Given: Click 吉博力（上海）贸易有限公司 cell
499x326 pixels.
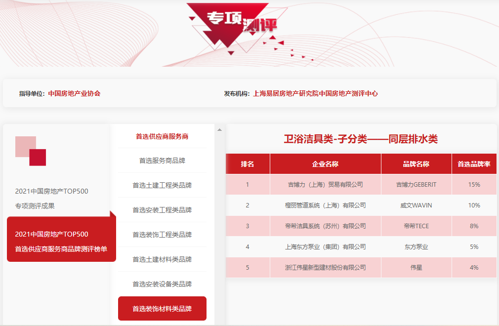Looking at the screenshot, I should (325, 184).
